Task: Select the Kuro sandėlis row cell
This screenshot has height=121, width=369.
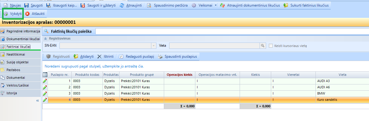Action: click(x=342, y=100)
